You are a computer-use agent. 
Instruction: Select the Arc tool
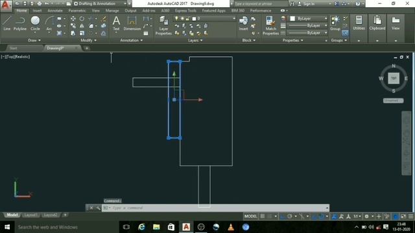(x=49, y=23)
